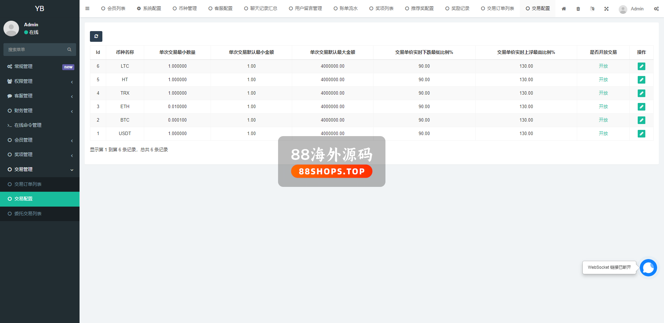
Task: Toggle fullscreen with the expand arrows icon
Action: coord(607,9)
